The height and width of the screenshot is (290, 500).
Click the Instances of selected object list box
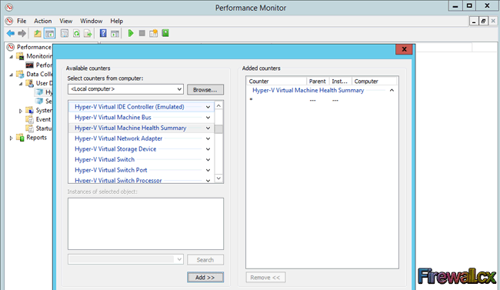coord(145,224)
